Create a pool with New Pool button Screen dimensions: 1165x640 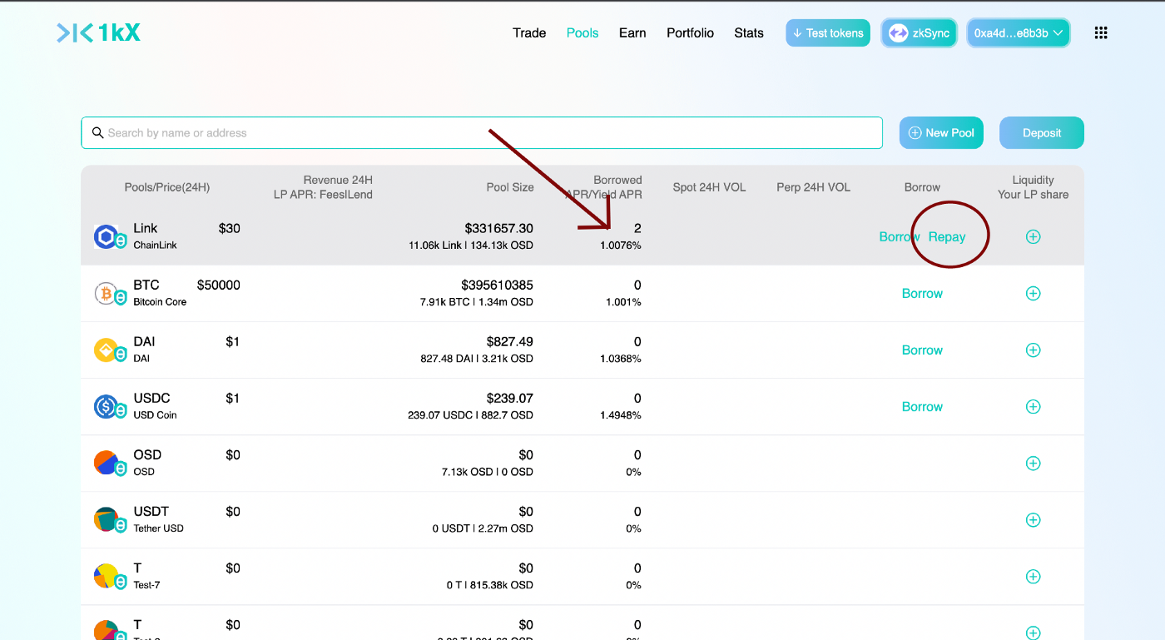tap(941, 133)
